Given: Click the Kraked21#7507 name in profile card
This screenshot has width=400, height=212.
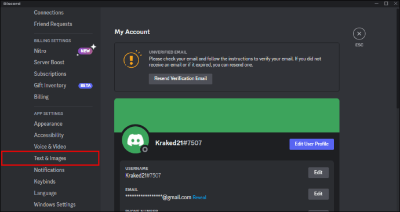Looking at the screenshot, I should [179, 143].
